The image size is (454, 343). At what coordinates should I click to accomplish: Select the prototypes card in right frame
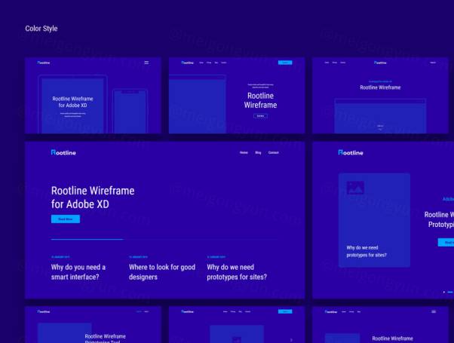pos(374,219)
